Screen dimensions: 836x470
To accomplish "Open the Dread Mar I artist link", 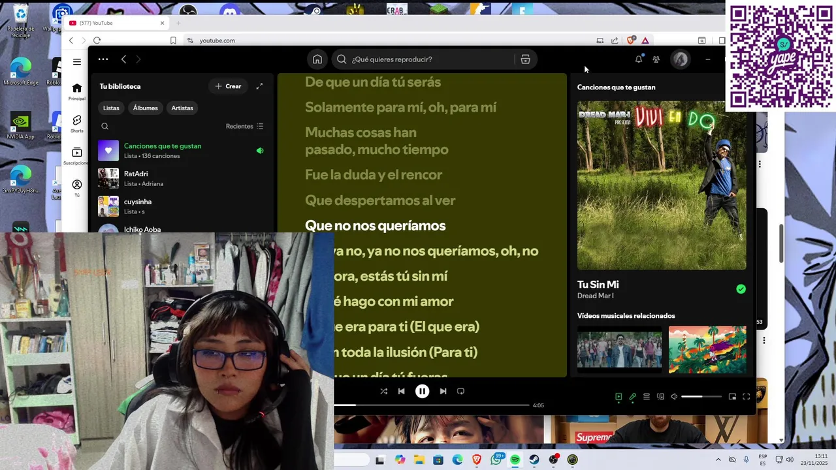I will pyautogui.click(x=595, y=296).
